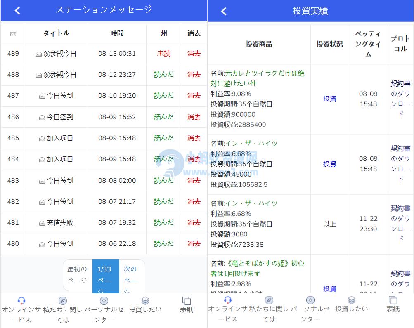The width and height of the screenshot is (414, 328).
Task: Open 表紙 icon in right panel
Action: 393,300
